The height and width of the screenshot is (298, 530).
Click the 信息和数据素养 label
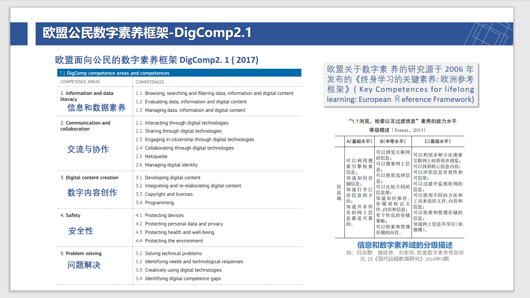click(x=96, y=108)
